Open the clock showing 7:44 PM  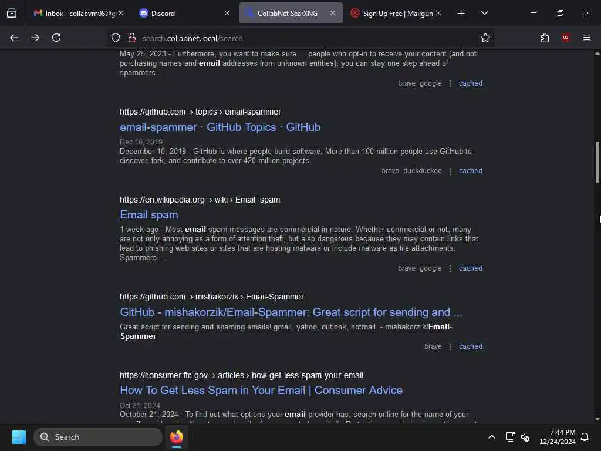[x=558, y=437]
